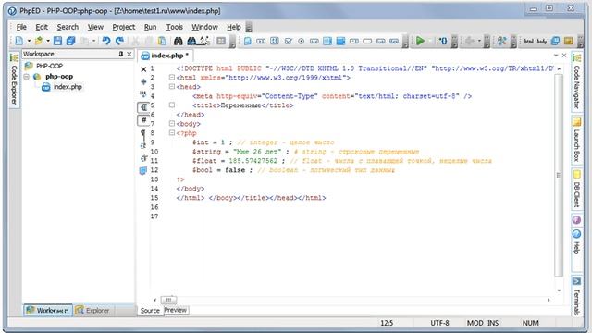The height and width of the screenshot is (333, 592).
Task: Switch to the Source tab
Action: click(150, 311)
